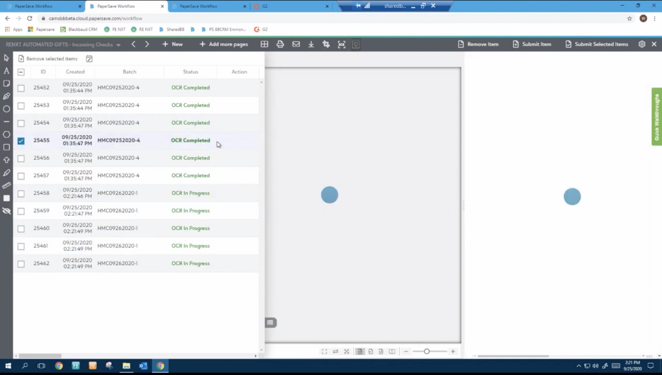Go to next item chevron
Screen dimensions: 662x375
(147, 44)
